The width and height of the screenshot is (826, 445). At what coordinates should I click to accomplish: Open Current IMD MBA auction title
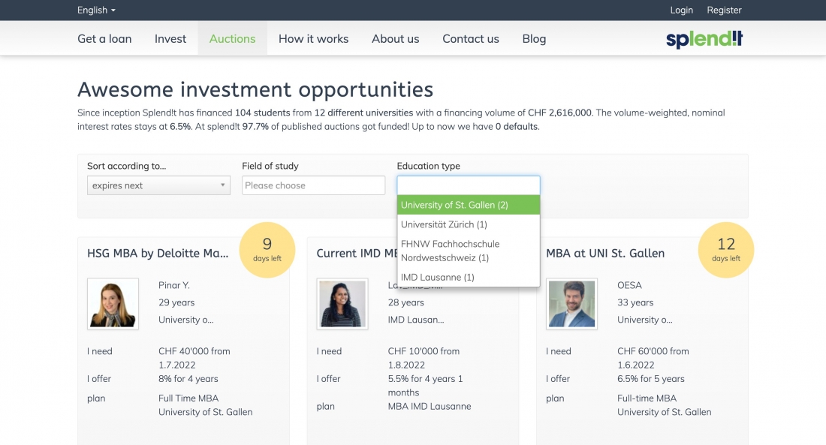point(357,254)
